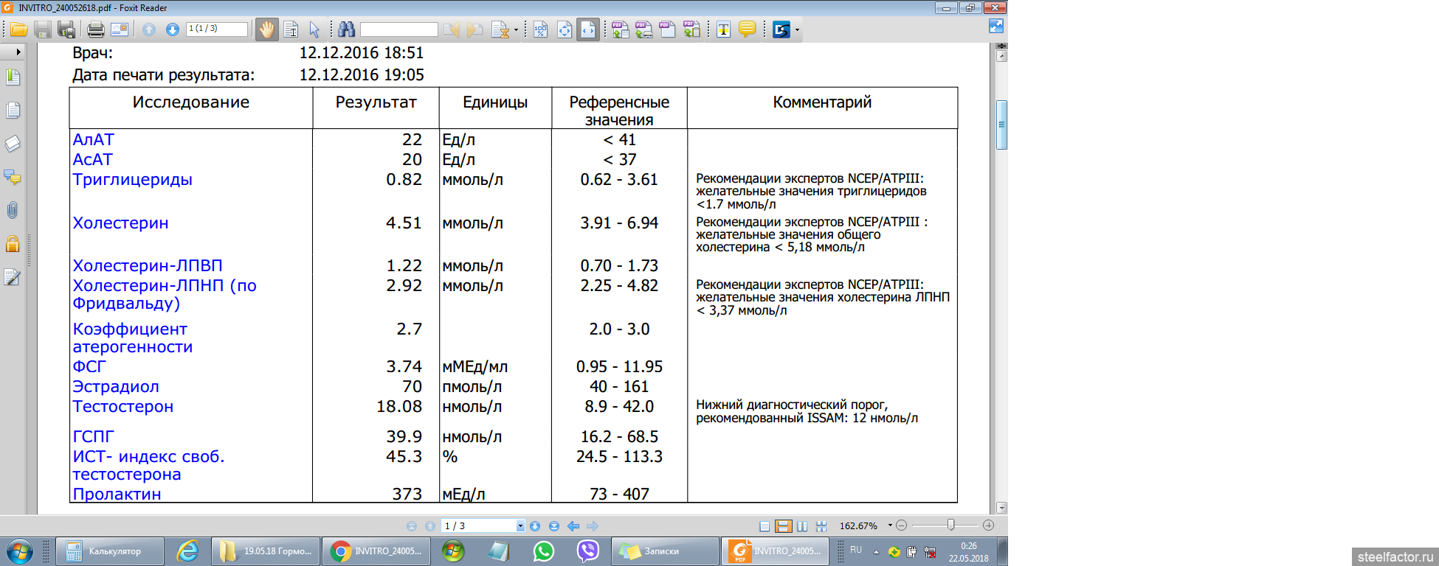Click the blue DocuSign icon in toolbar
Viewport: 1439px width, 566px height.
click(x=781, y=29)
